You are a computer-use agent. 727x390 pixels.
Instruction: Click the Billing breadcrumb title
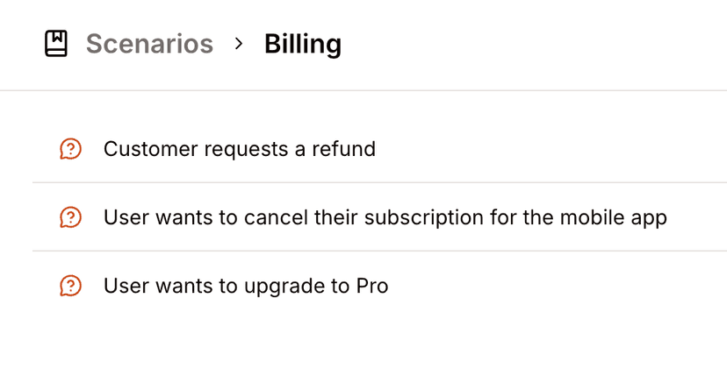click(303, 44)
